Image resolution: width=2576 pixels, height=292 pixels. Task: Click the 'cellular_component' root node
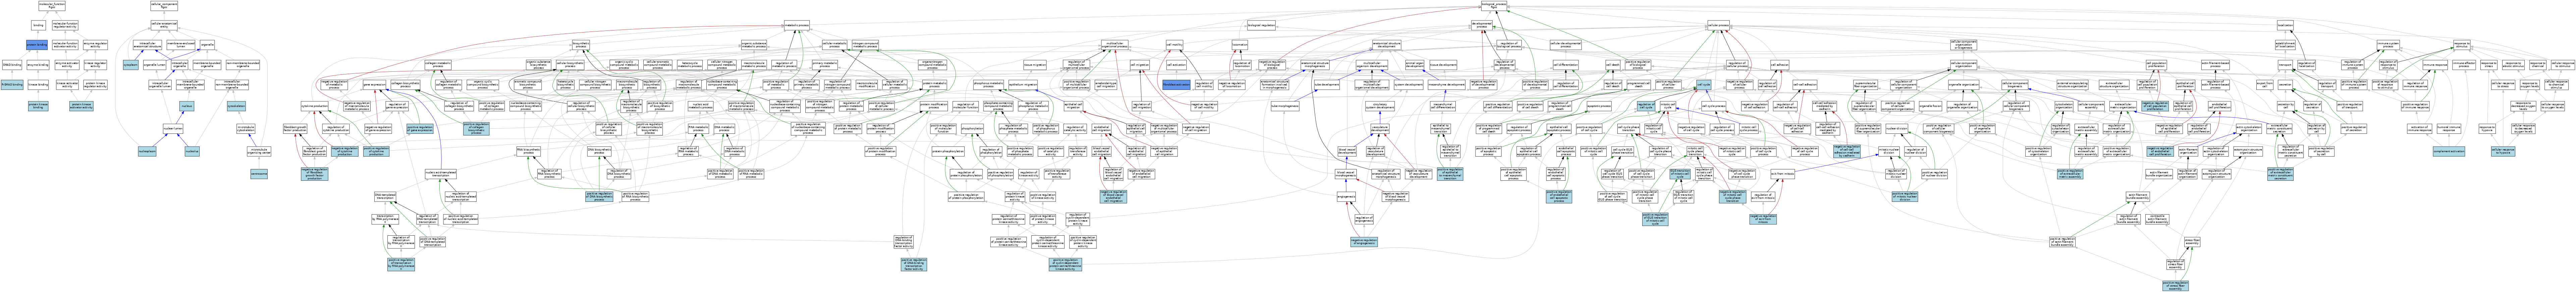click(164, 6)
